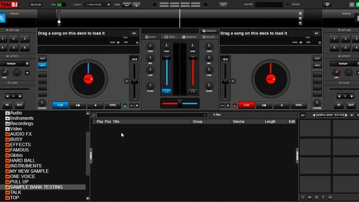The height and width of the screenshot is (202, 359).
Task: Decrease loop length on right deck
Action: (339, 96)
